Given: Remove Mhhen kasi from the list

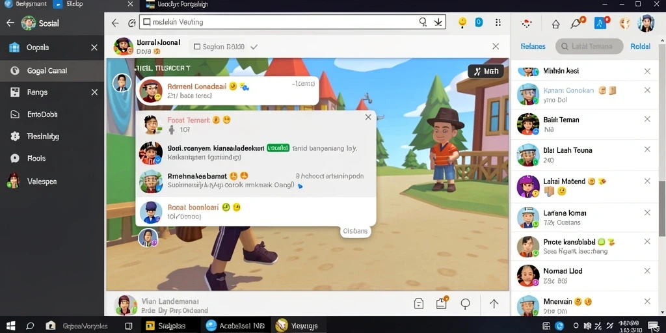Looking at the screenshot, I should coord(647,72).
